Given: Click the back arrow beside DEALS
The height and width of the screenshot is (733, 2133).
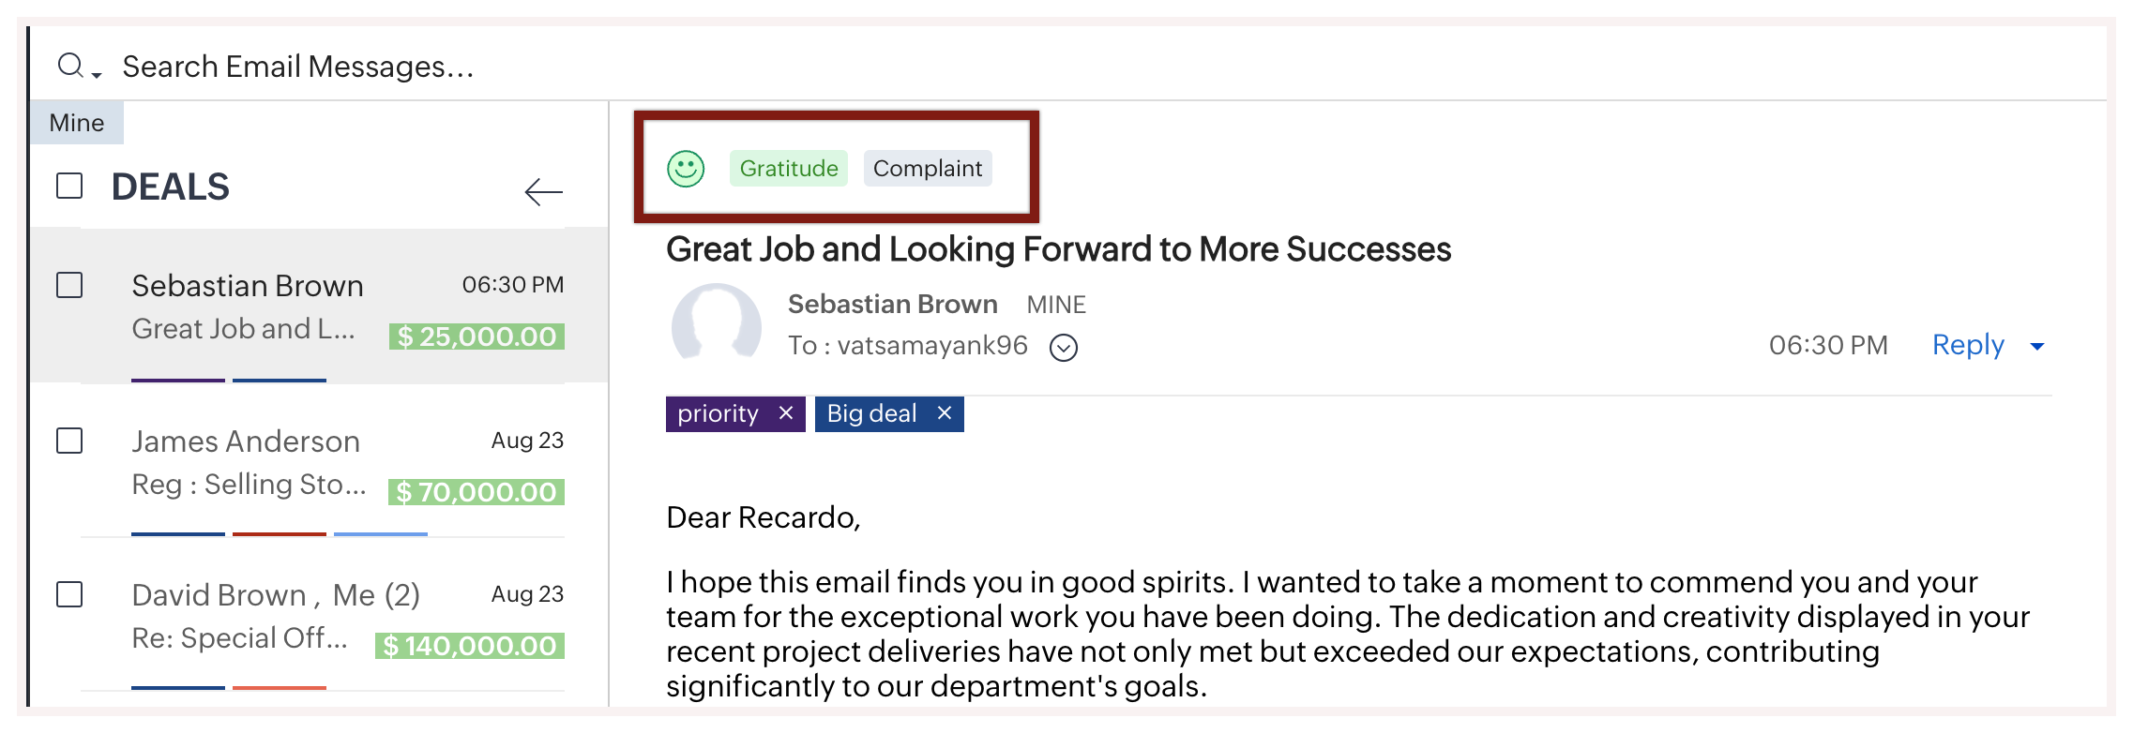Looking at the screenshot, I should [543, 192].
